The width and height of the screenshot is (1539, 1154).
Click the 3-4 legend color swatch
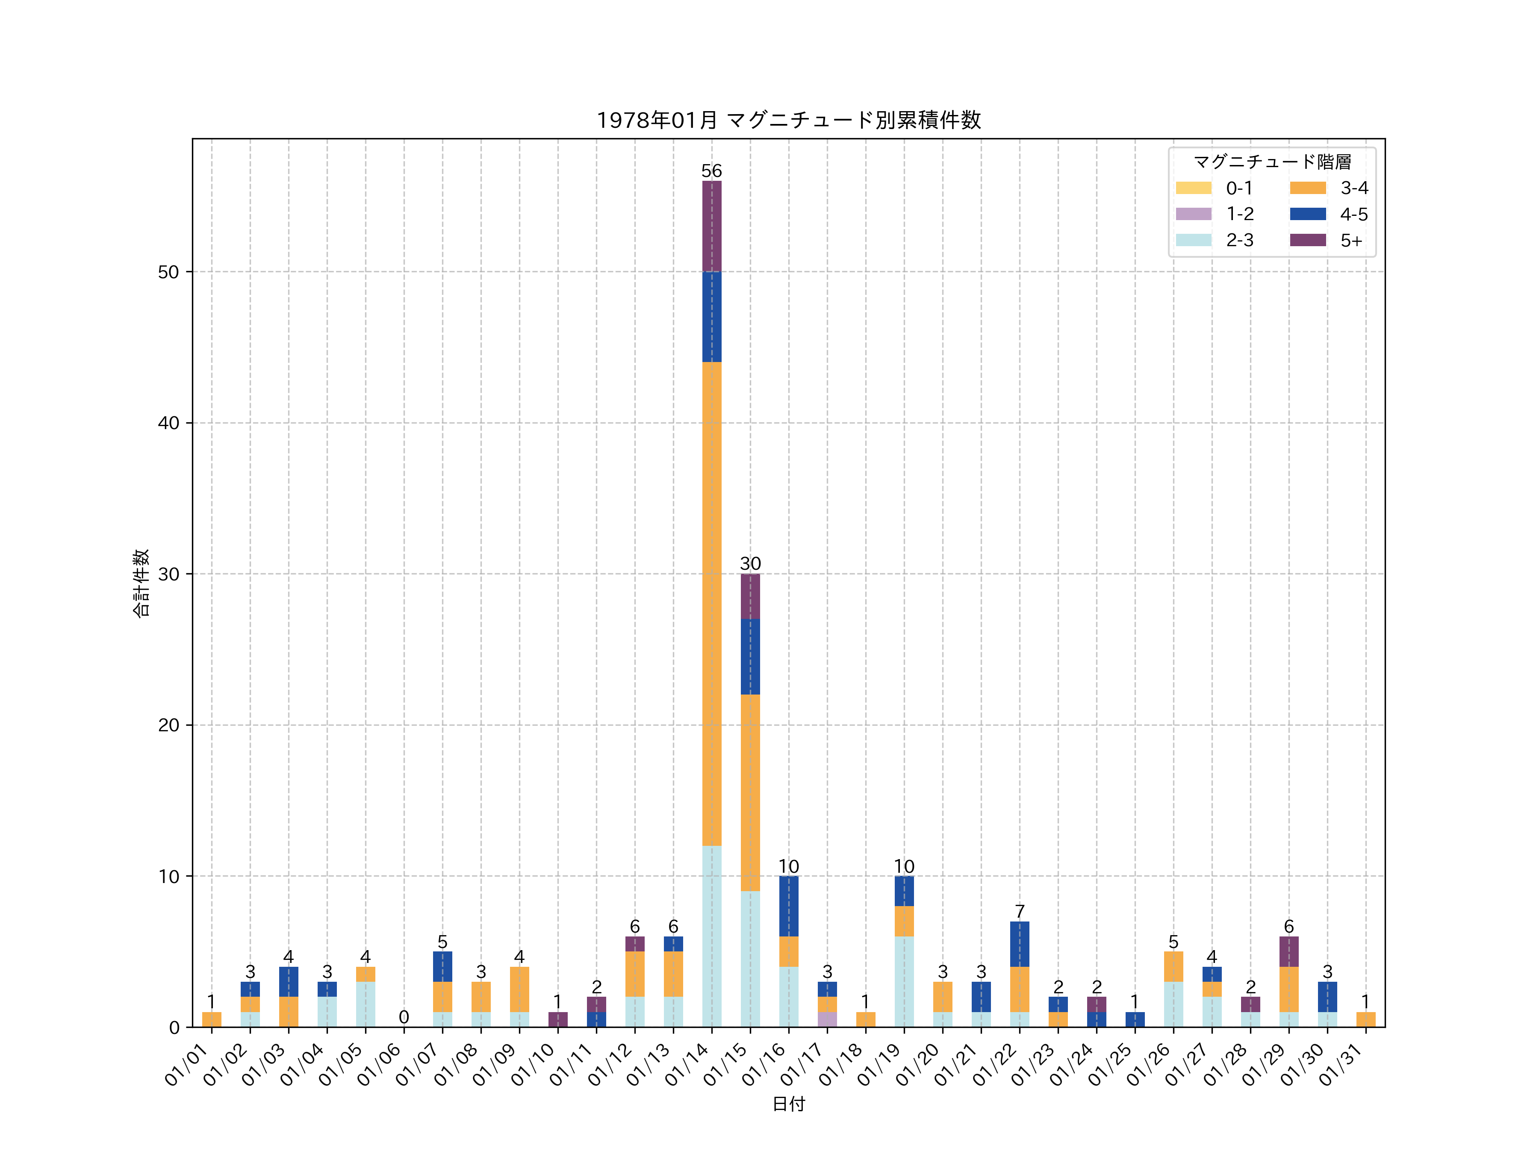(1307, 188)
